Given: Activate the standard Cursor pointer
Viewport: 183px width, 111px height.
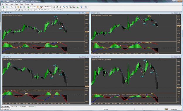Looking at the screenshot, I should pos(3,10).
